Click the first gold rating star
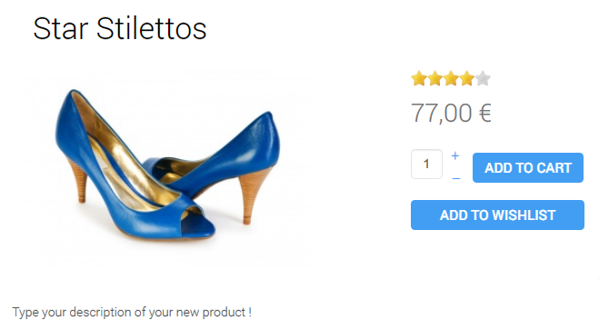Screen dimensions: 599x330 click(x=419, y=79)
